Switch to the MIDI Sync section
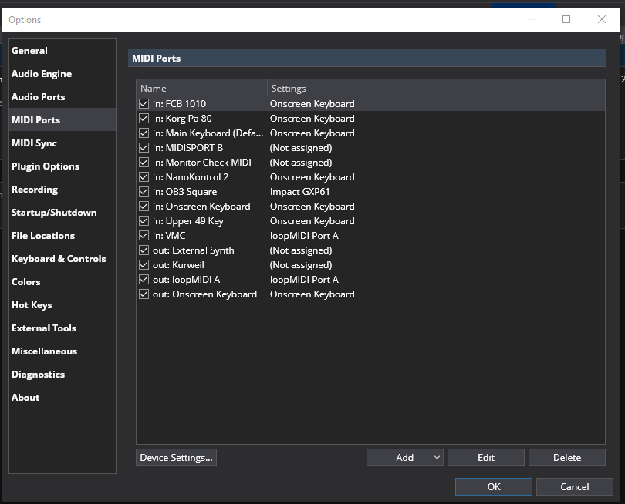This screenshot has height=504, width=625. pos(34,143)
